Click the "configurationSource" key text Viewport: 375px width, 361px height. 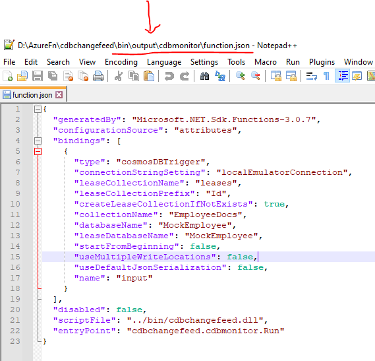(108, 130)
